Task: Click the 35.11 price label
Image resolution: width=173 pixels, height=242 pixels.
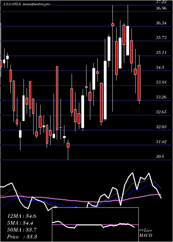Action: [x=161, y=53]
